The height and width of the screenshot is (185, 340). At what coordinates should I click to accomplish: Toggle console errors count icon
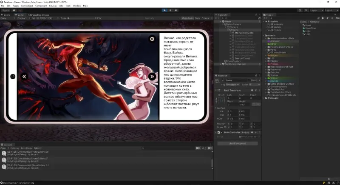210,148
